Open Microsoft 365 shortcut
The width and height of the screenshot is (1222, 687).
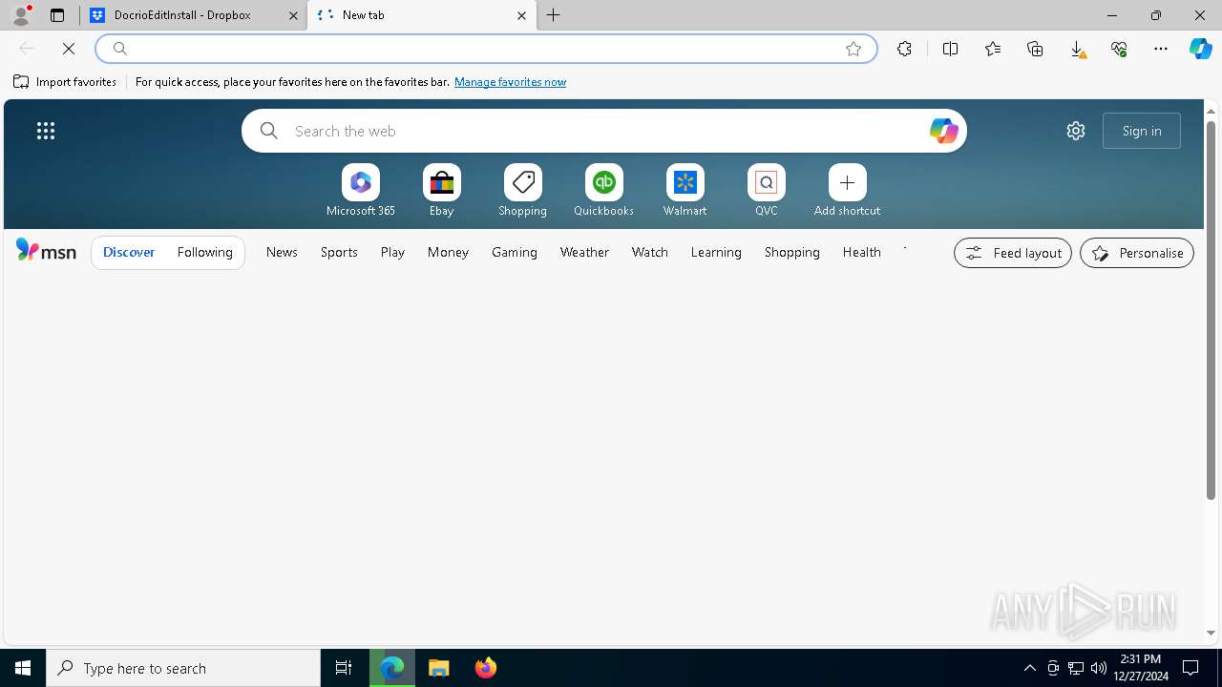(361, 190)
